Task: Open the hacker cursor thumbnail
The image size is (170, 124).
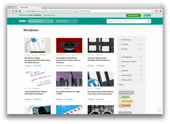Action: 37,110
